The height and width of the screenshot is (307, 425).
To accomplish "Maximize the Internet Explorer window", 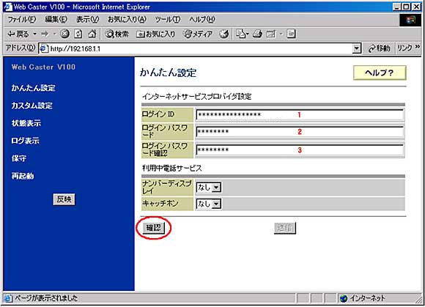I will click(407, 7).
